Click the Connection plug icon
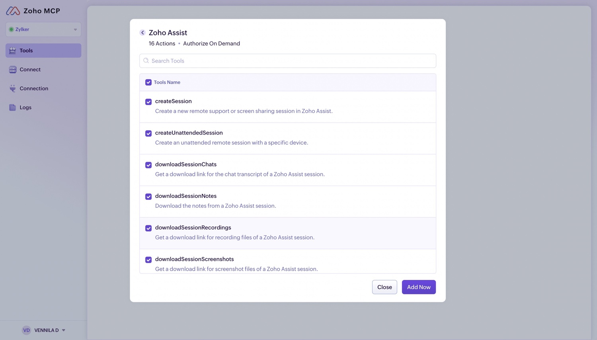 pos(13,88)
